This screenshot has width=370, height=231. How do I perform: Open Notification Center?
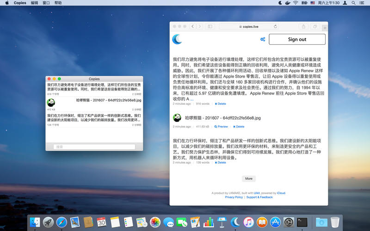(362, 3)
